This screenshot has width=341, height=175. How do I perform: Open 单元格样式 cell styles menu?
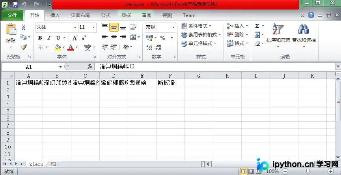click(x=199, y=43)
